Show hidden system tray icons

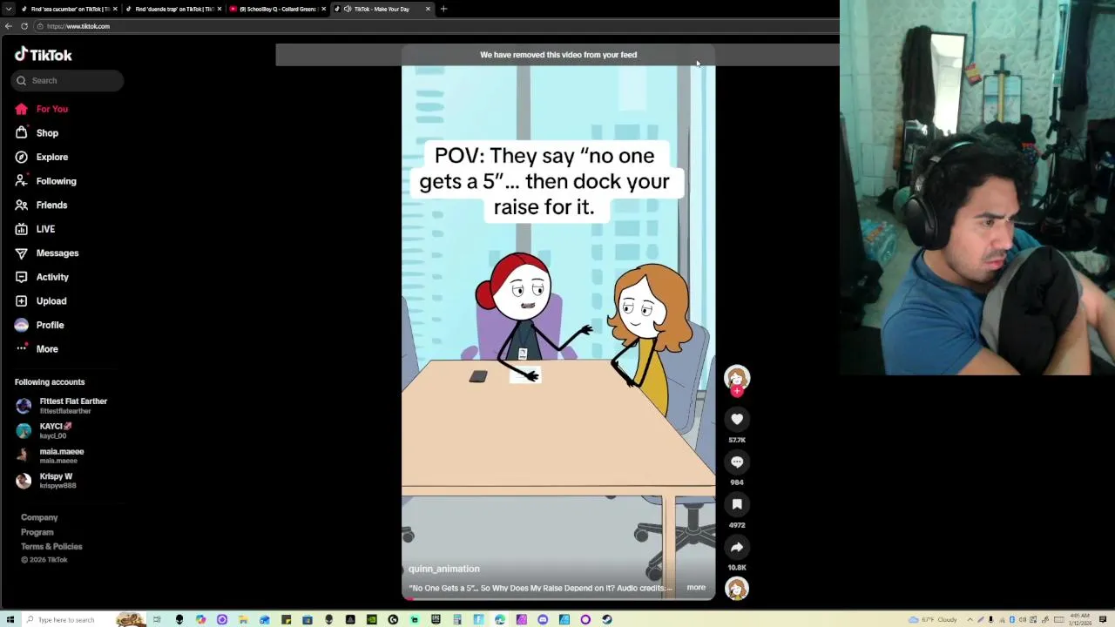[x=970, y=619]
